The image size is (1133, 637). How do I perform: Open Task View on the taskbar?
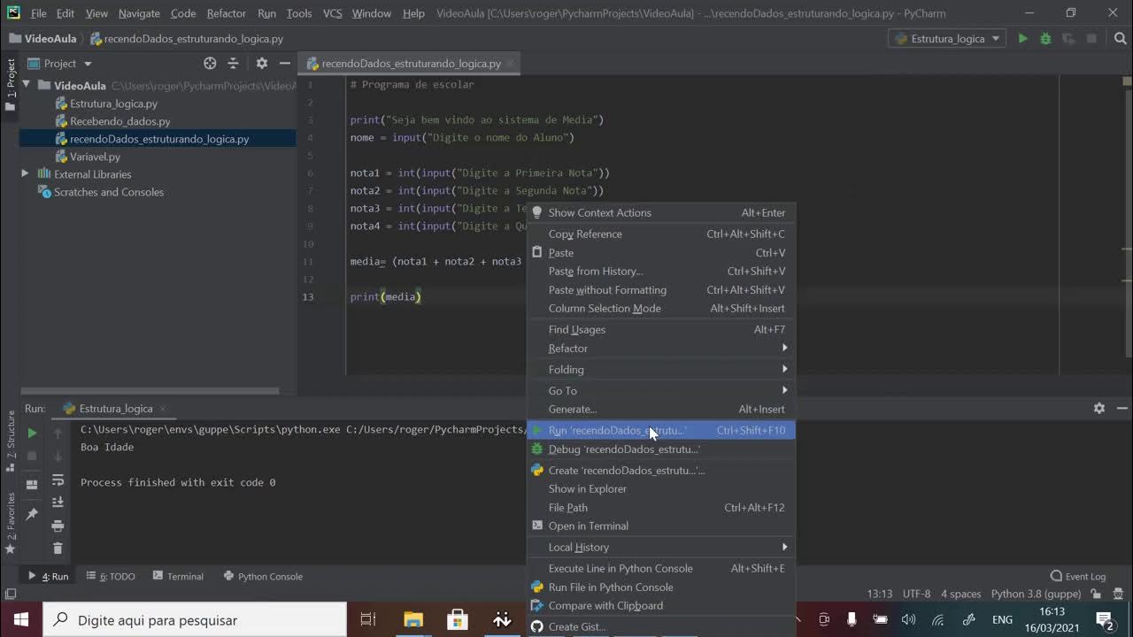pos(368,620)
